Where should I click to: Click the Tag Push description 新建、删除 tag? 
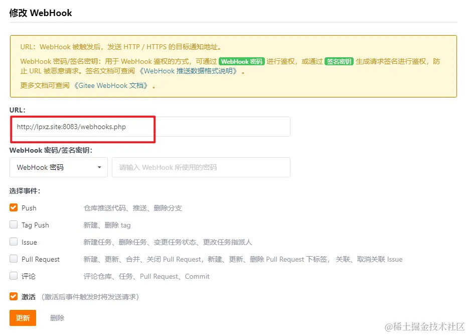click(x=107, y=225)
